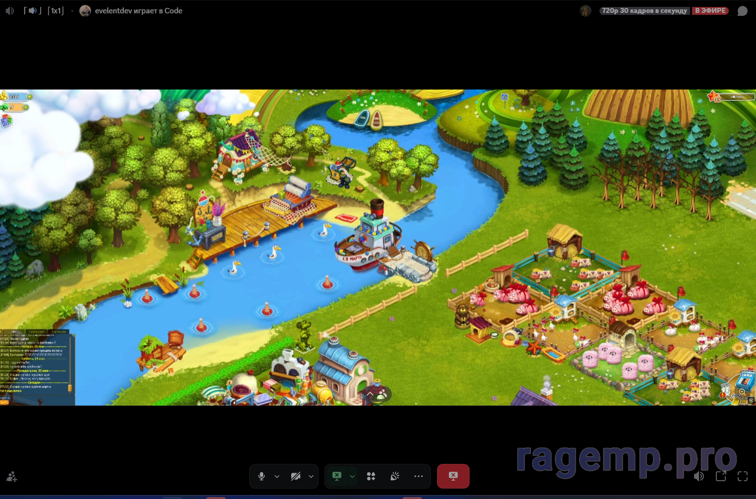Image resolution: width=756 pixels, height=499 pixels.
Task: Click the green plus next to the coins
Action: coord(30,96)
